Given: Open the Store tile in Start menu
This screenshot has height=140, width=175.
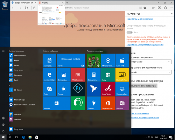Looking at the screenshot, I should (x=57, y=103).
